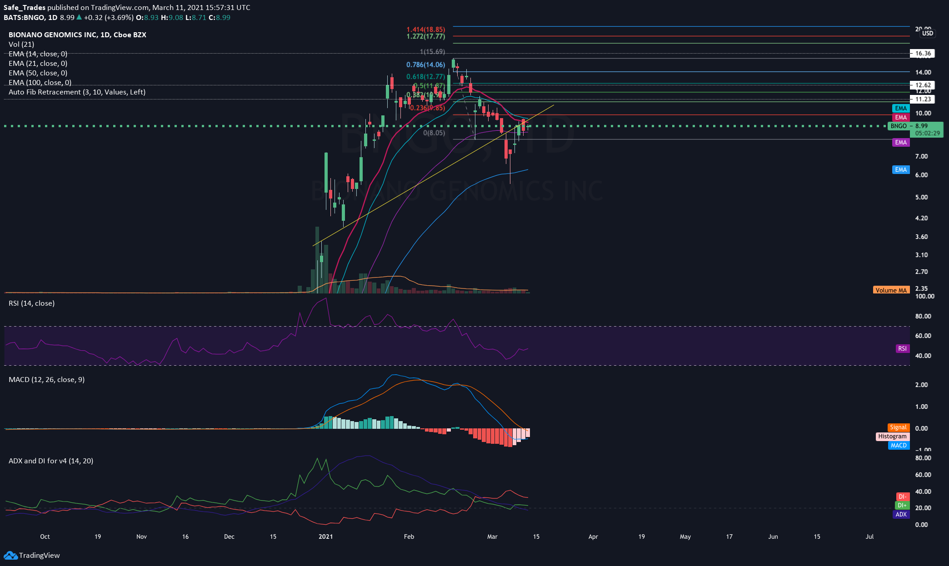The width and height of the screenshot is (949, 566).
Task: Click the pink Histogram tag
Action: click(892, 436)
